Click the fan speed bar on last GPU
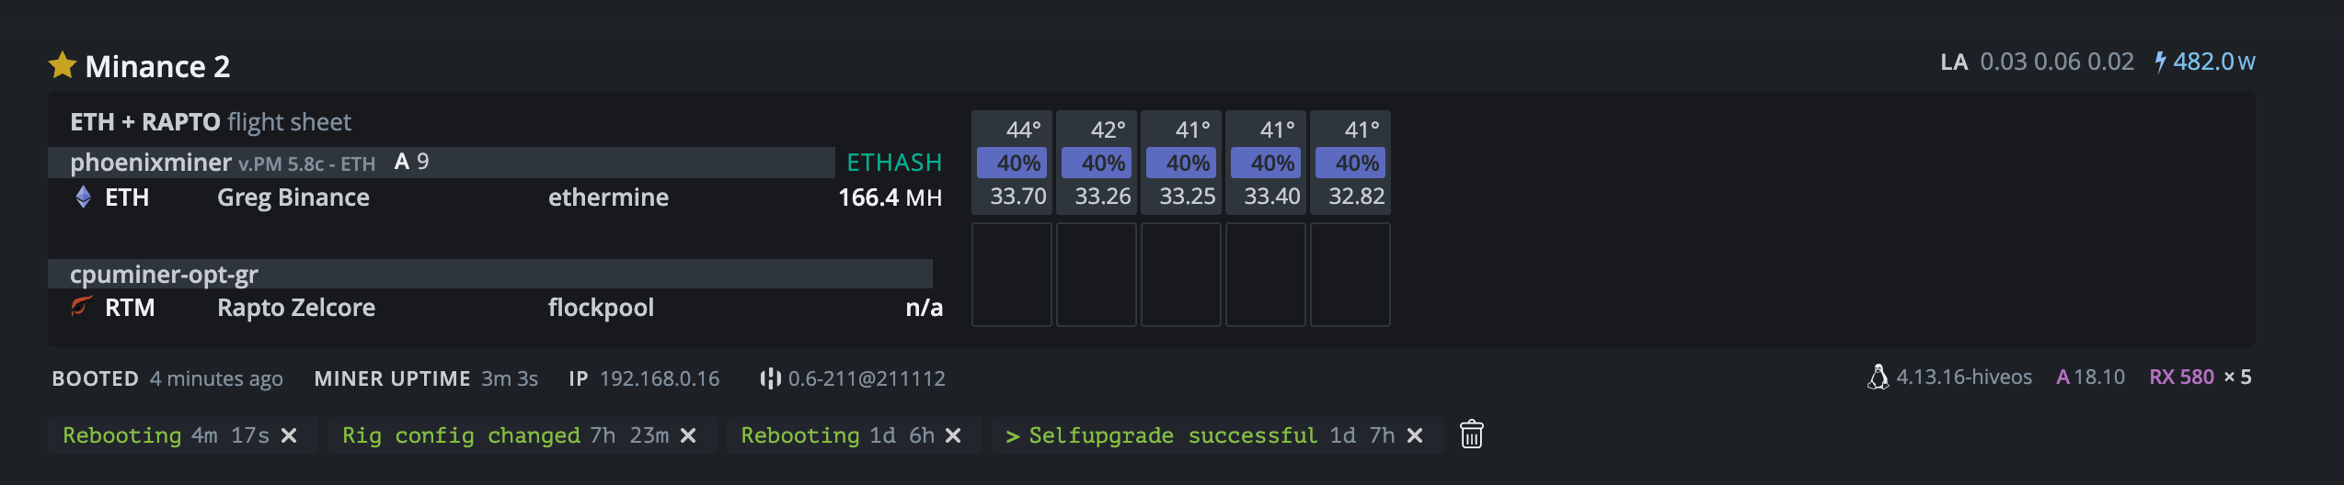 pyautogui.click(x=1350, y=164)
